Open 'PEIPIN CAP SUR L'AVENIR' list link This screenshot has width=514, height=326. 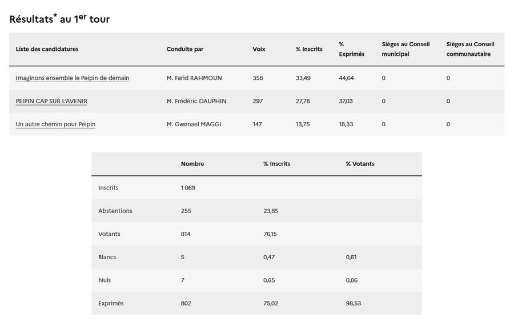click(x=51, y=101)
